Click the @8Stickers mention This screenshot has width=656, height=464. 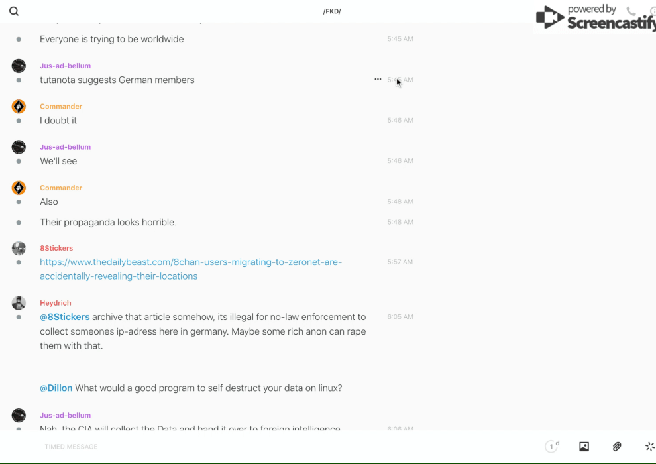click(x=65, y=317)
